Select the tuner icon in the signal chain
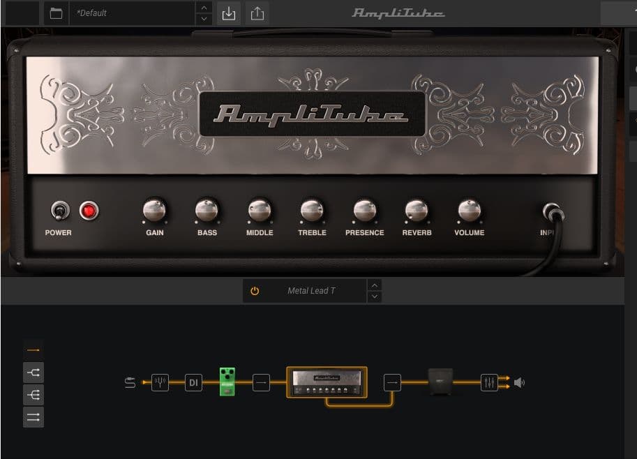 tap(160, 382)
